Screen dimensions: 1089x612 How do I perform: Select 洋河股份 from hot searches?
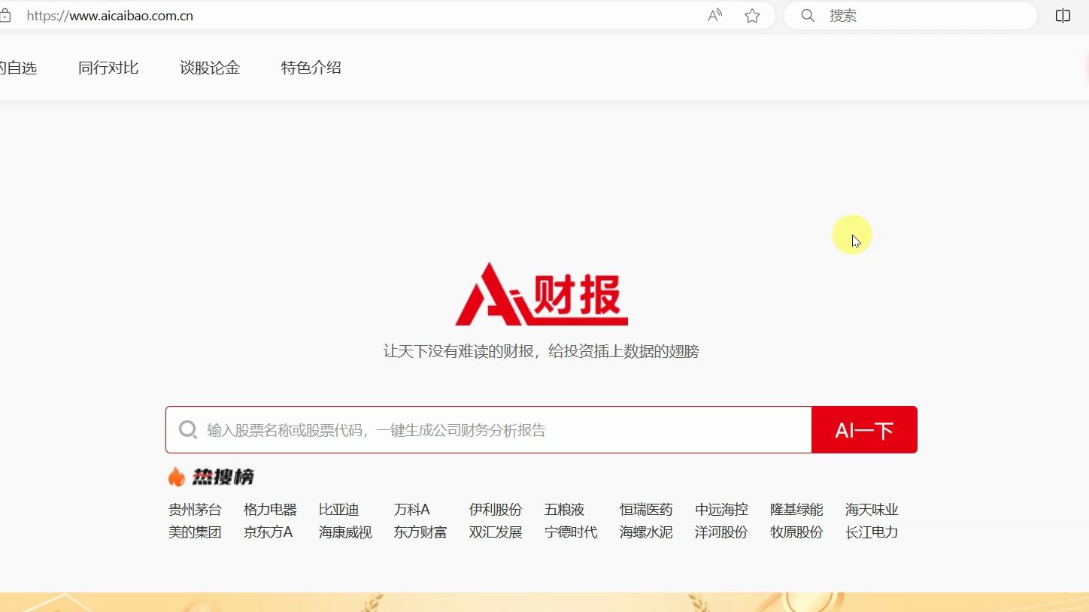(721, 532)
